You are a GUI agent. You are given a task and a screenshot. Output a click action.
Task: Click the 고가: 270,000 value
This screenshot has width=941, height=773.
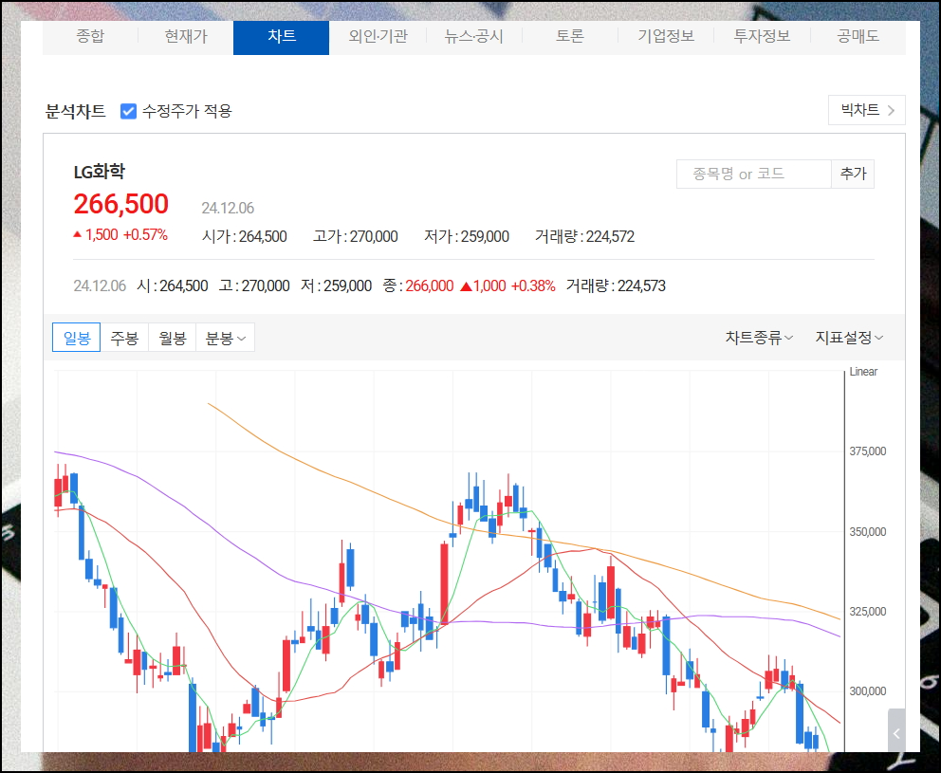pyautogui.click(x=356, y=236)
